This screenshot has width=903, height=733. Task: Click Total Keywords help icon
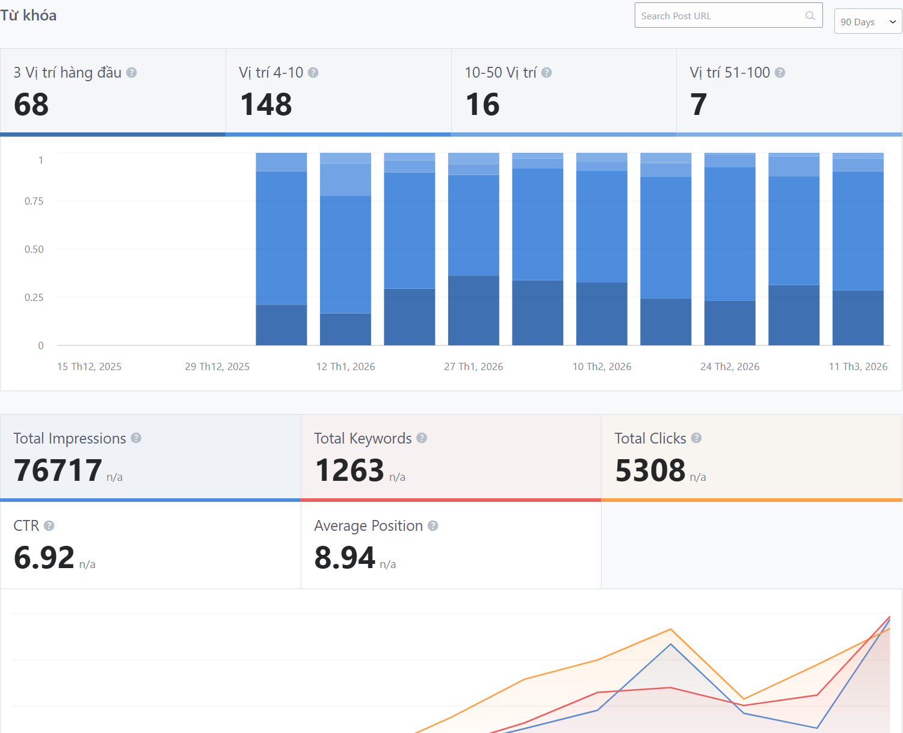pyautogui.click(x=422, y=438)
